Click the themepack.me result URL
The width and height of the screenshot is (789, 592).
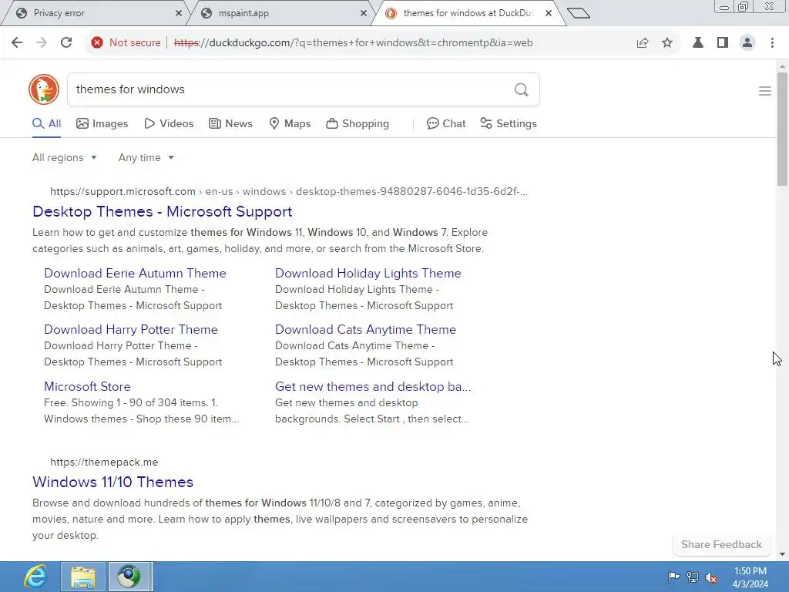tap(104, 462)
